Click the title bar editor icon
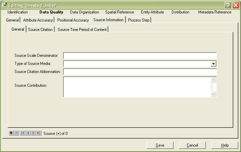This screenshot has height=152, width=241. pyautogui.click(x=4, y=5)
